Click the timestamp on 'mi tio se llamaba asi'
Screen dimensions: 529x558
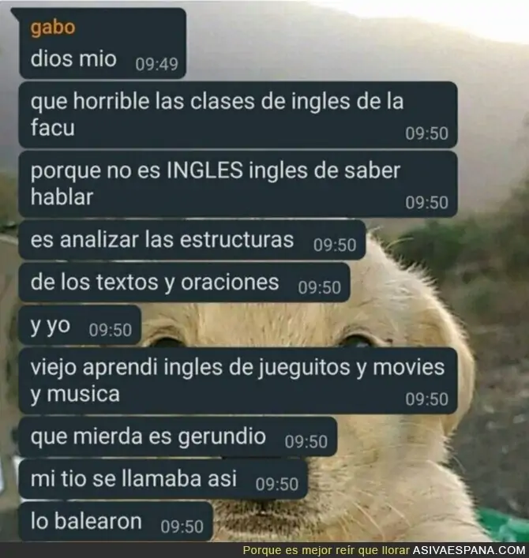(x=277, y=485)
